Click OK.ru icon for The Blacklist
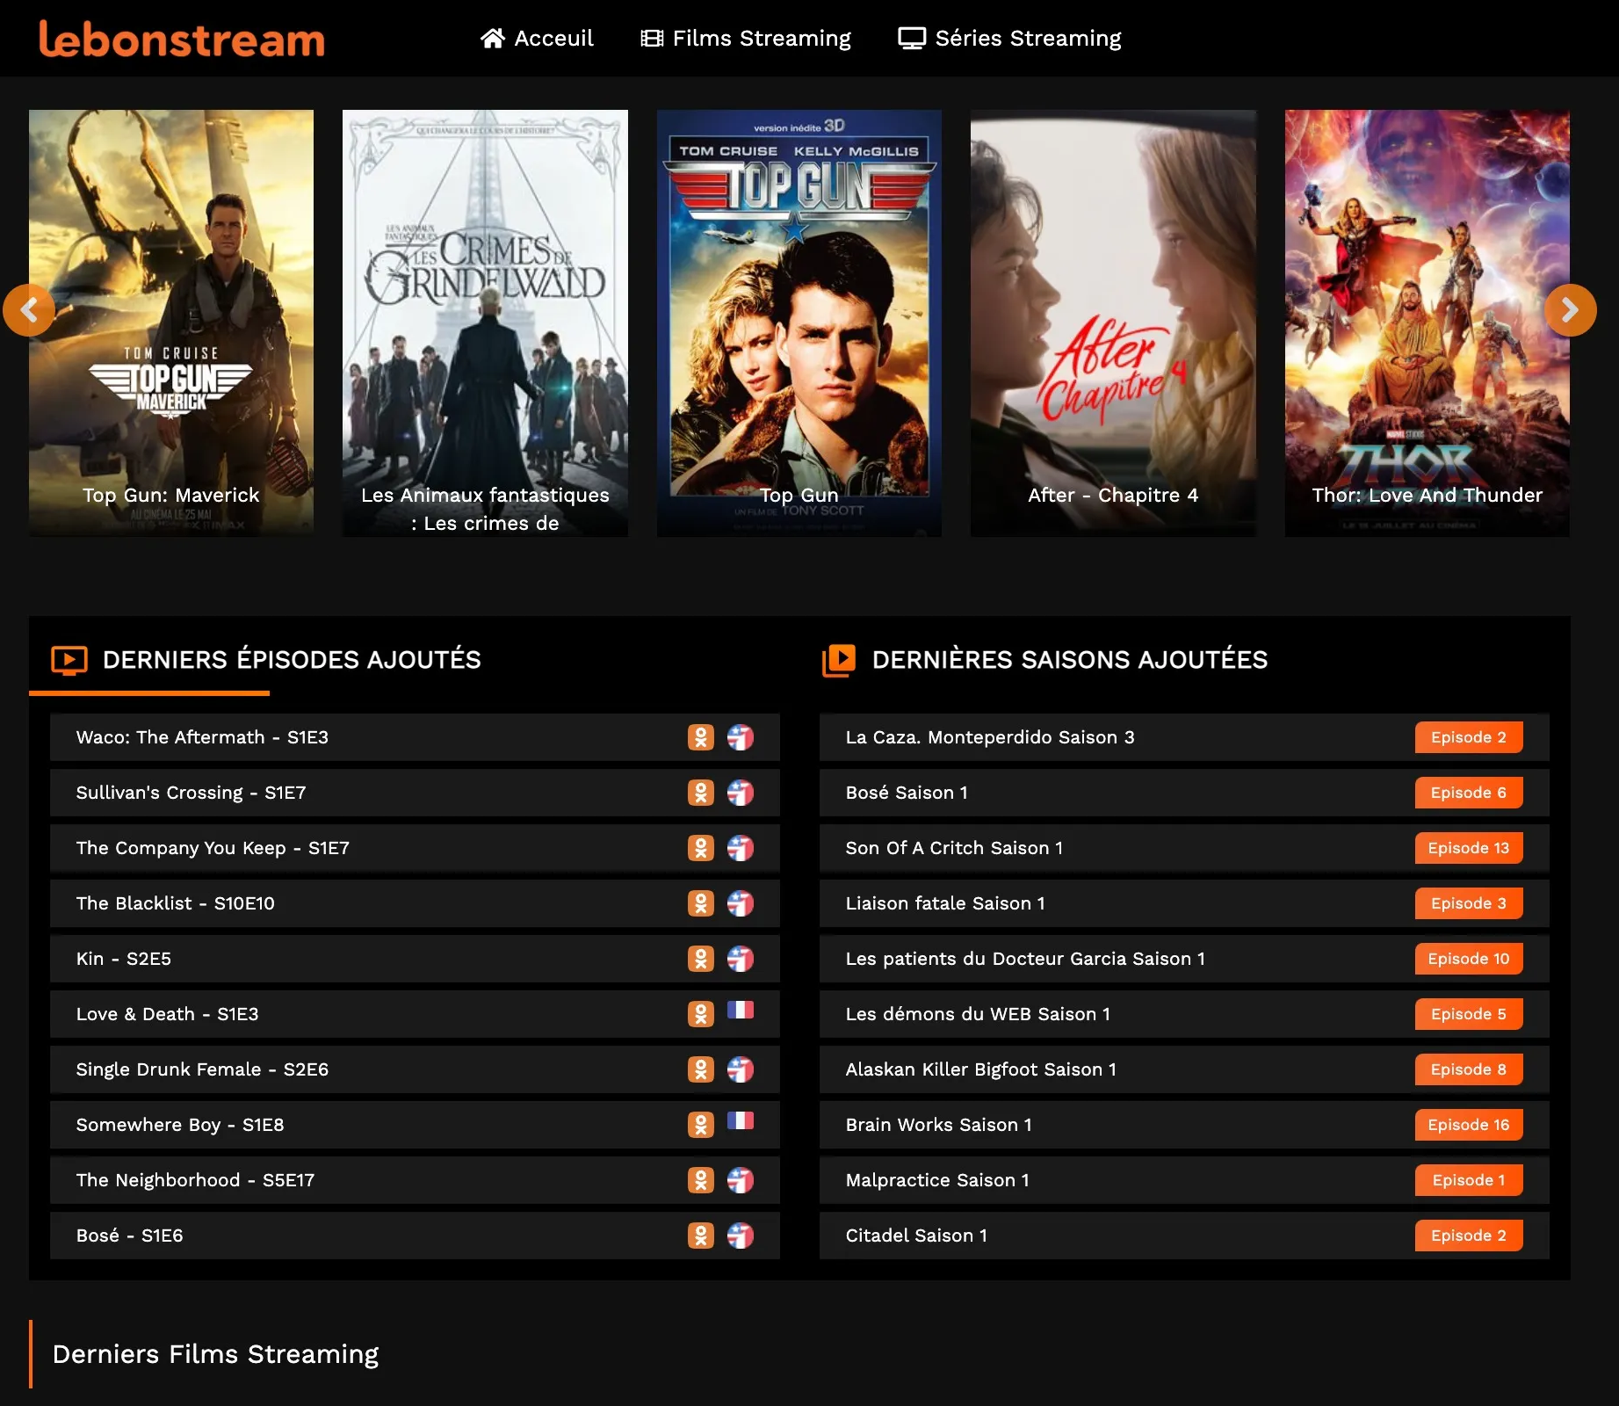The height and width of the screenshot is (1406, 1619). 701,903
